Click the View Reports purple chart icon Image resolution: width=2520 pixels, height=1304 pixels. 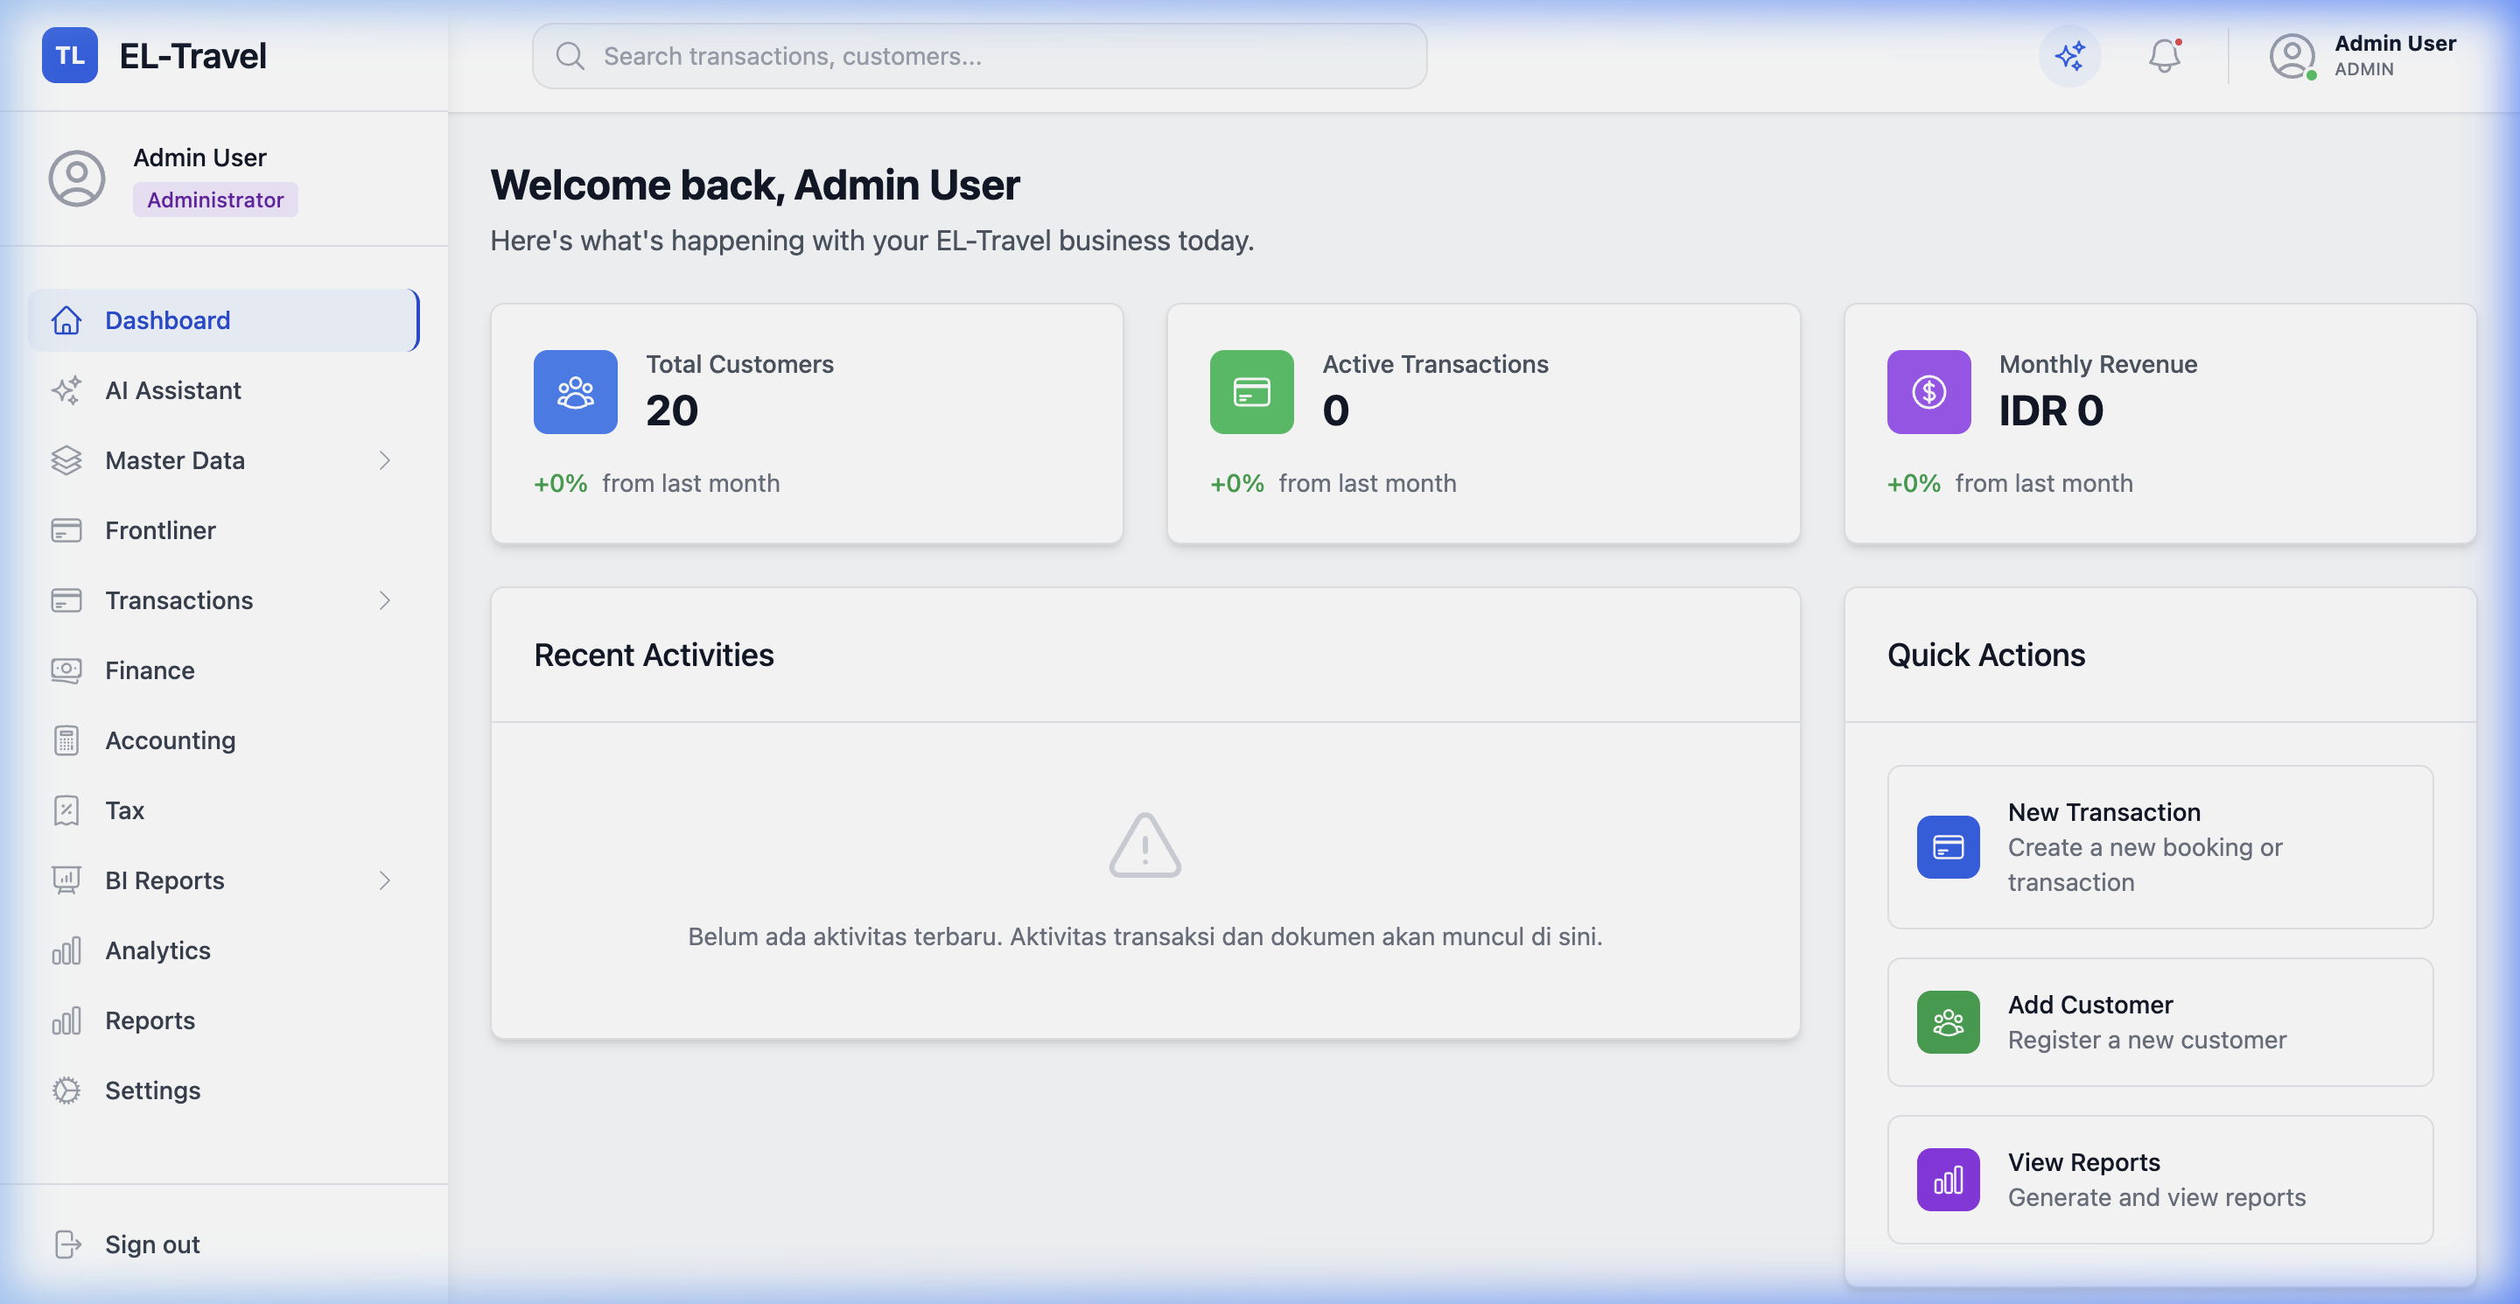[x=1948, y=1180]
